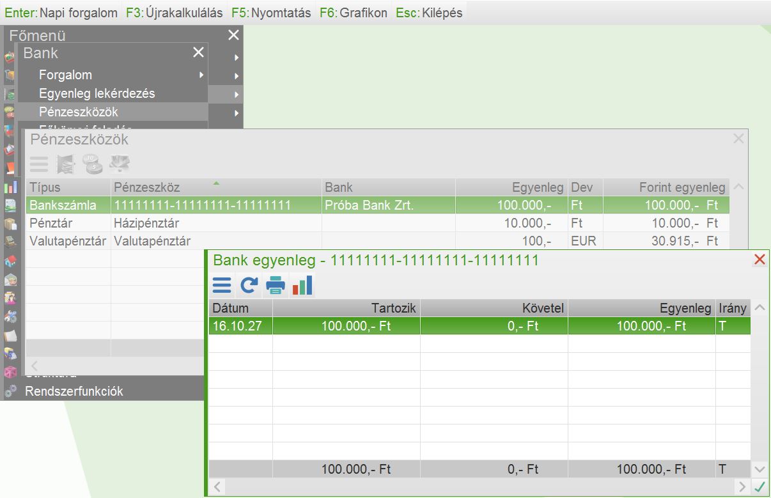Click Enter: Napi forgalom shortcut button
This screenshot has width=771, height=498.
pos(61,13)
